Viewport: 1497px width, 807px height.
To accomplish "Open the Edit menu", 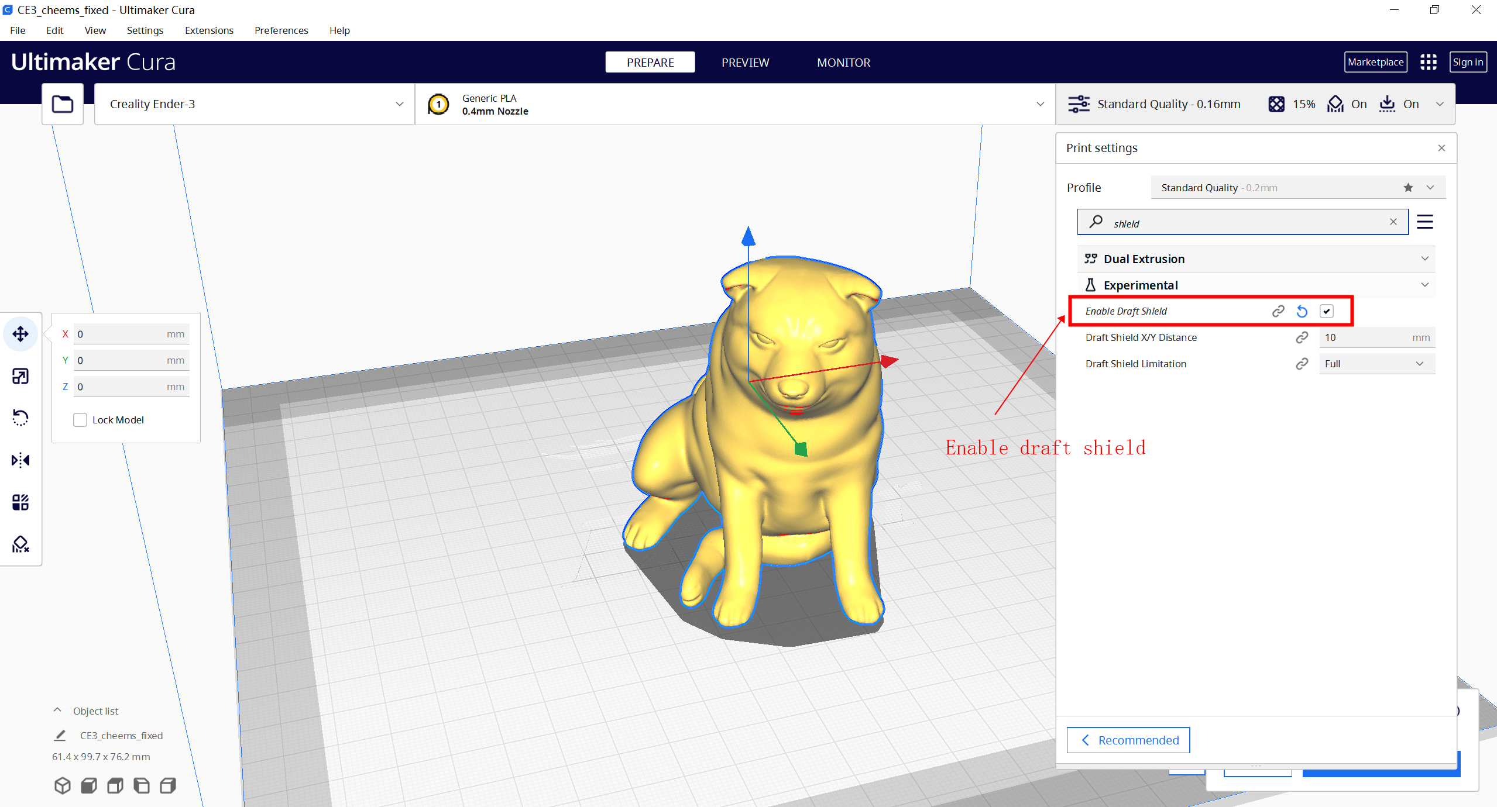I will point(54,30).
